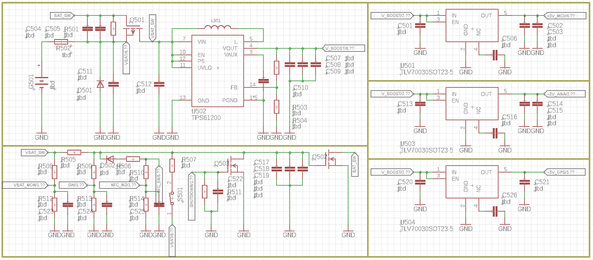Click the vertical NFC_EN/6.?? net flag
Screen dimensions: 593x260
(x=159, y=185)
